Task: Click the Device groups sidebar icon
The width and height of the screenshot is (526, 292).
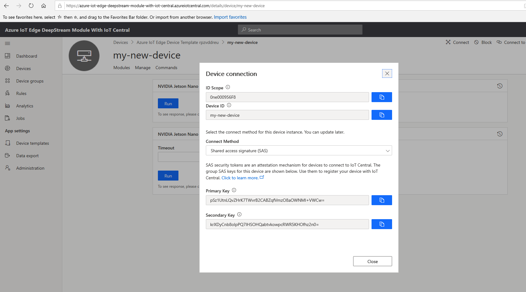Action: point(7,81)
